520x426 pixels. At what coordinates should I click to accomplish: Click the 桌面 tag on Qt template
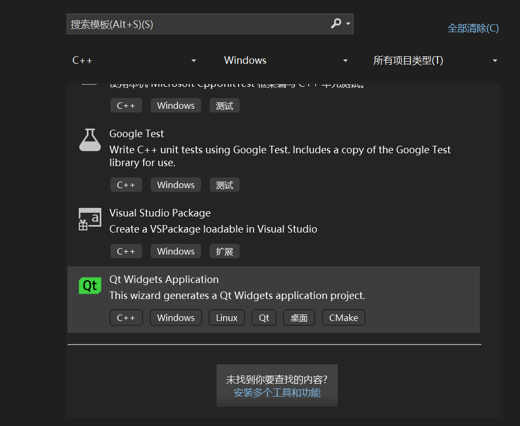299,317
